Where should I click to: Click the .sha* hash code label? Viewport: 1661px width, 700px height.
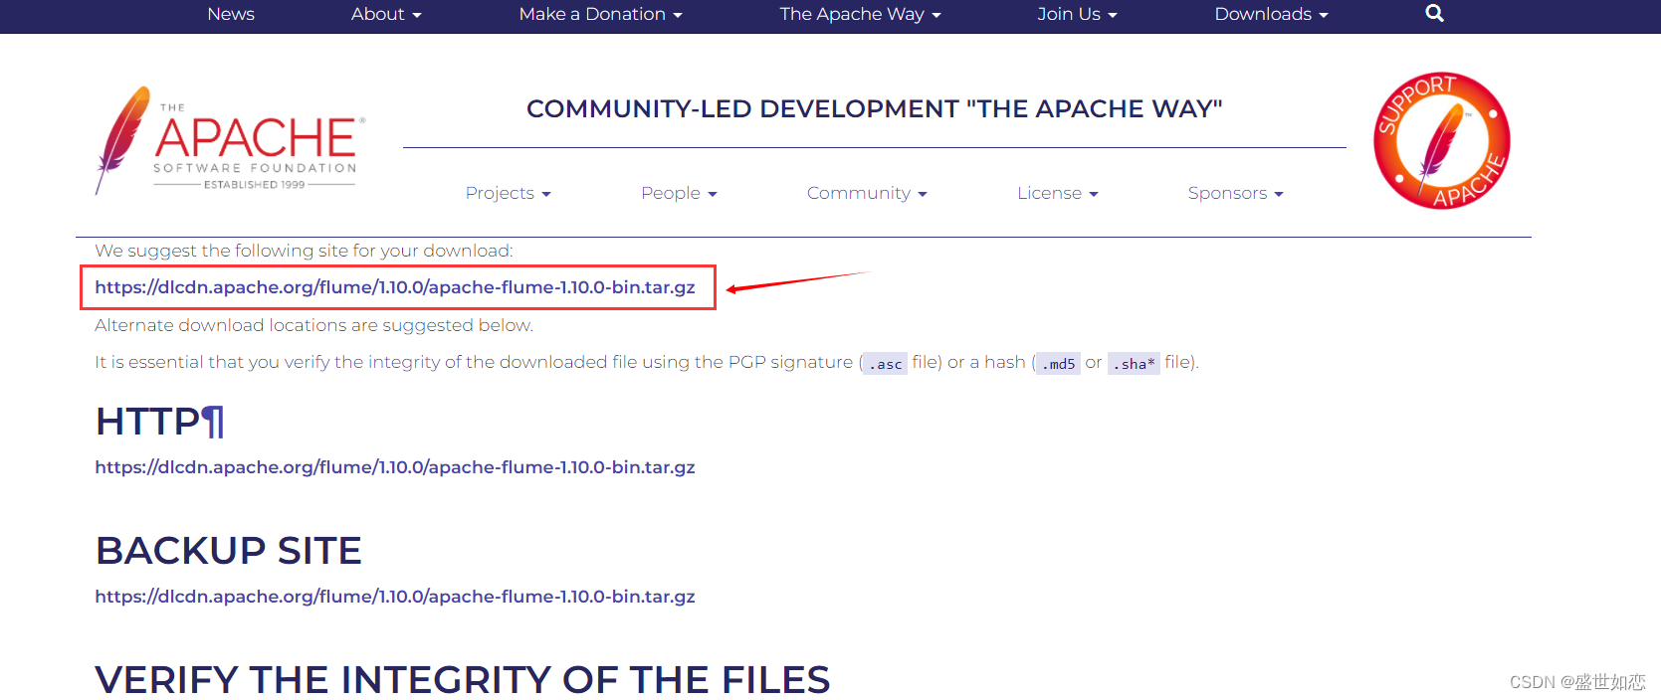point(1134,364)
